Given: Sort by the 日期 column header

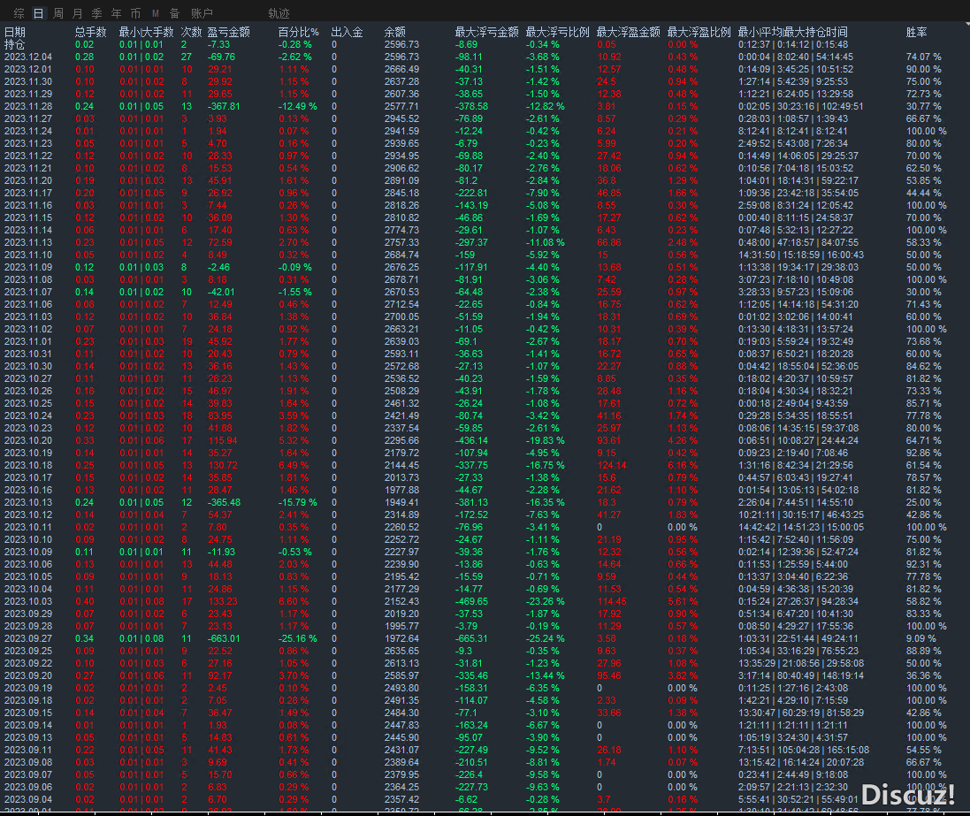Looking at the screenshot, I should coord(15,32).
